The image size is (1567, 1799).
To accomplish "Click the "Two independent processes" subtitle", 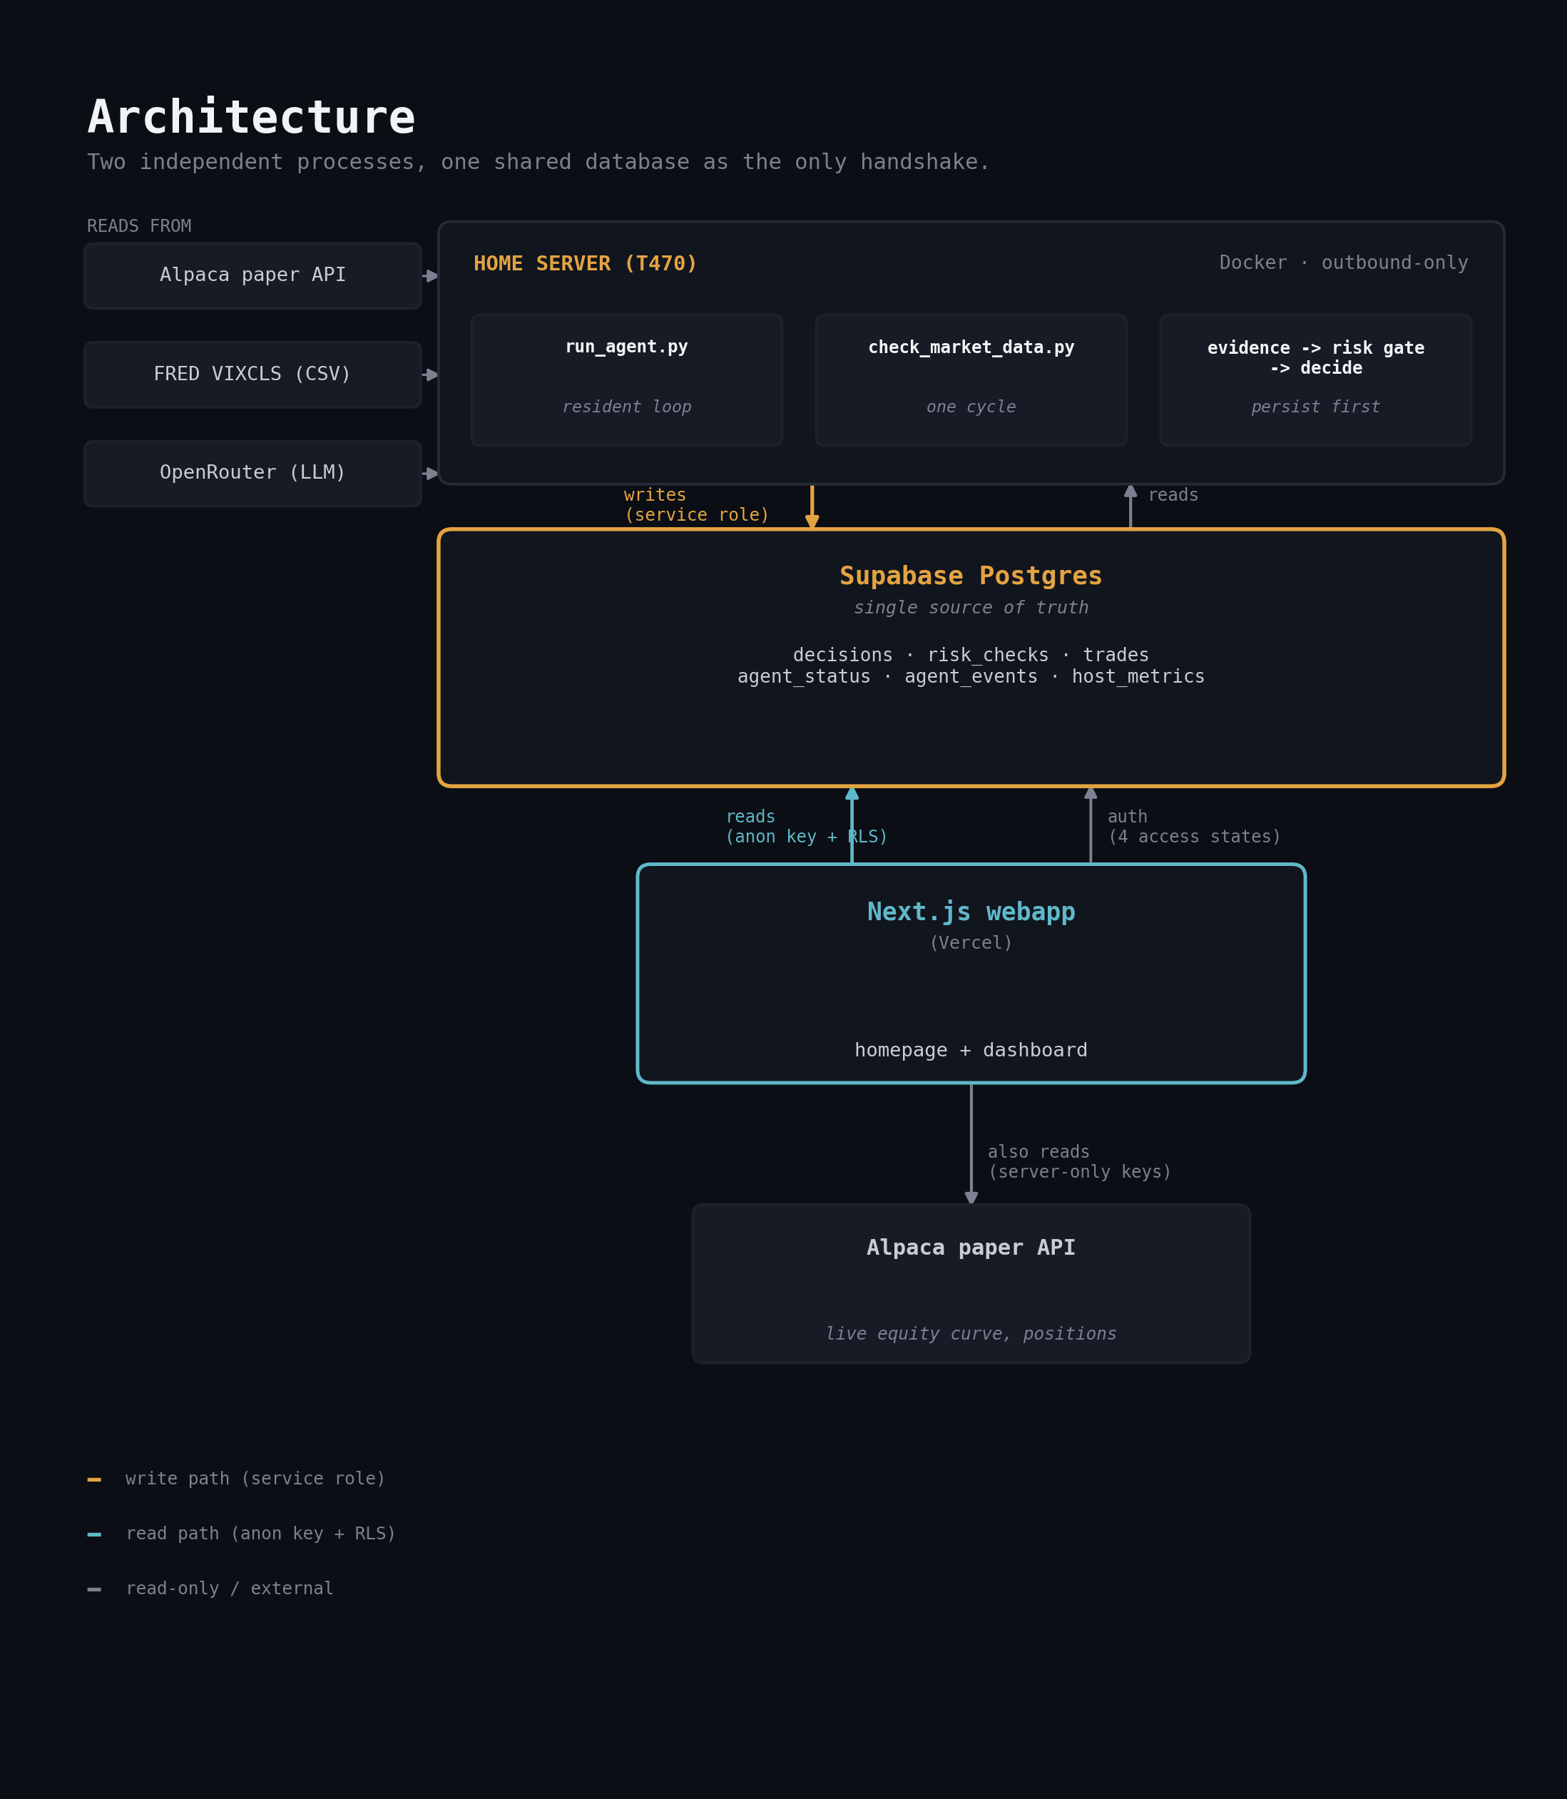I will click(538, 163).
